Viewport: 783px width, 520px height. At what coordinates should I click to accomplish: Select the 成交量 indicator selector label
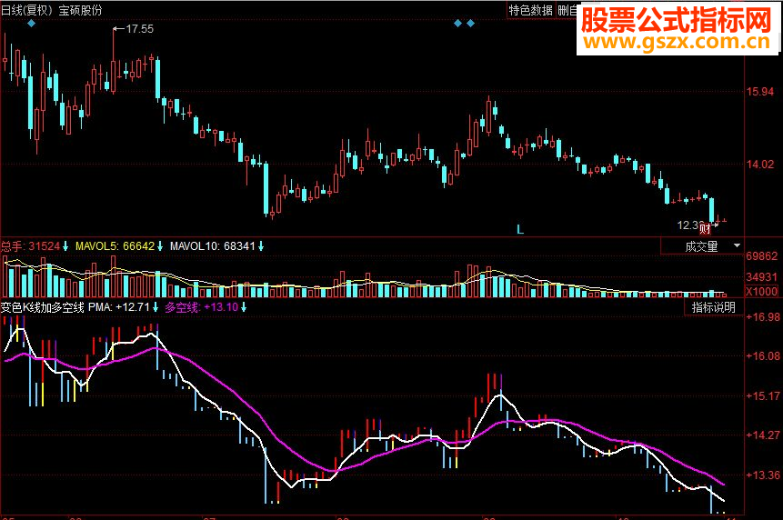point(701,246)
